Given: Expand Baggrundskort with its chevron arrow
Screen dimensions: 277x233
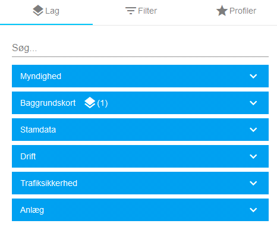Looking at the screenshot, I should click(x=253, y=103).
